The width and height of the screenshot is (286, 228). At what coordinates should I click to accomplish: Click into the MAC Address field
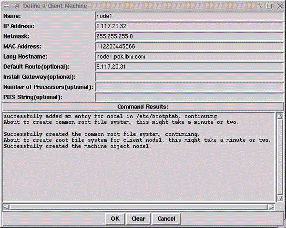pos(189,46)
